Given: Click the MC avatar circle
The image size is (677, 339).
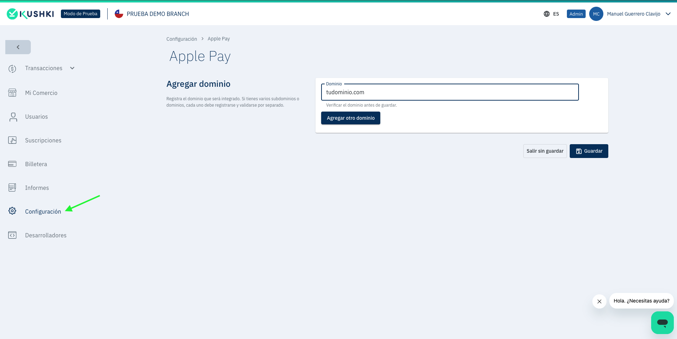Looking at the screenshot, I should click(x=596, y=13).
